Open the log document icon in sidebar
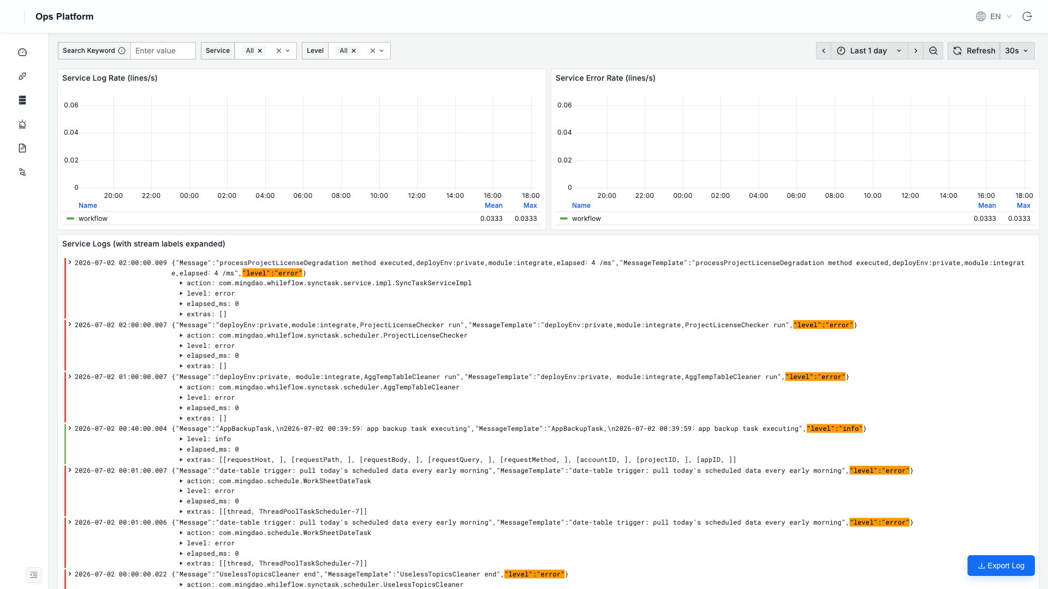Viewport: 1048px width, 589px height. click(22, 148)
